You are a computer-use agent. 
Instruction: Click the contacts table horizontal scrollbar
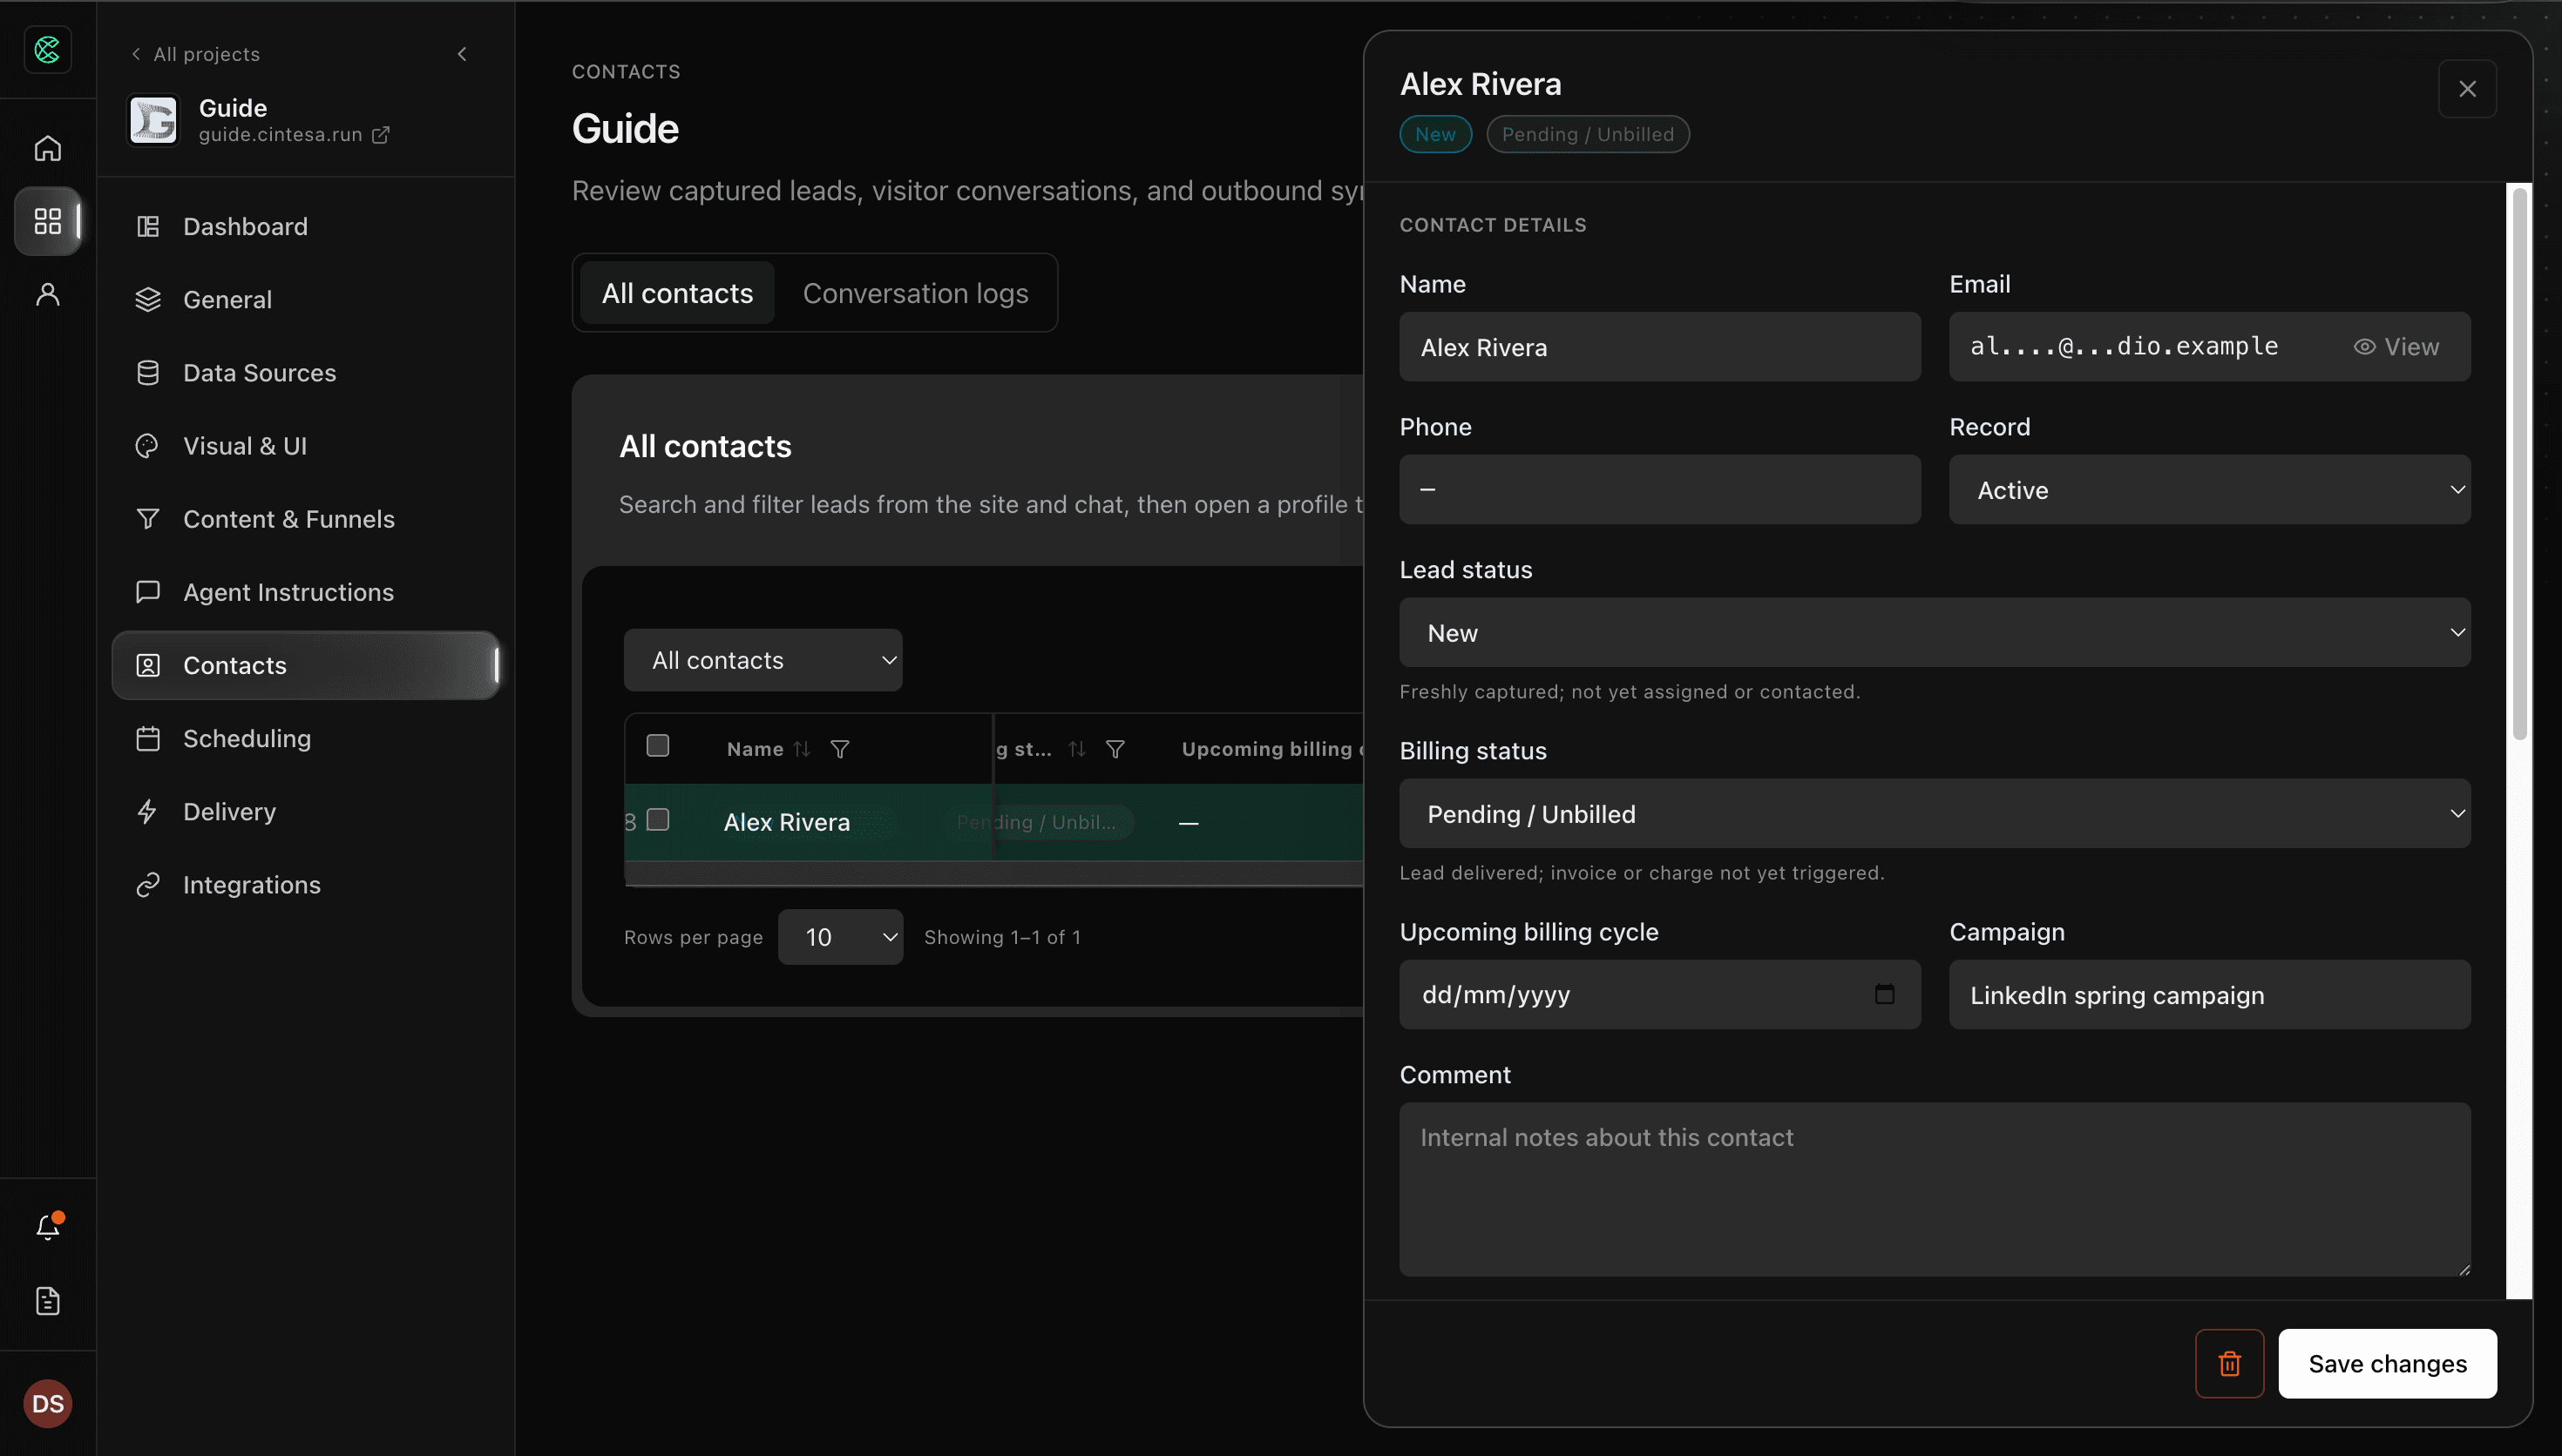click(x=993, y=873)
